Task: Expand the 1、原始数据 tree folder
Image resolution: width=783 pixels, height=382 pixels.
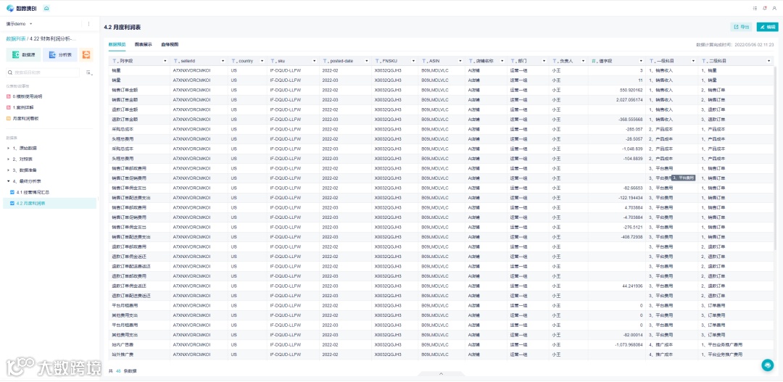Action: click(8, 149)
